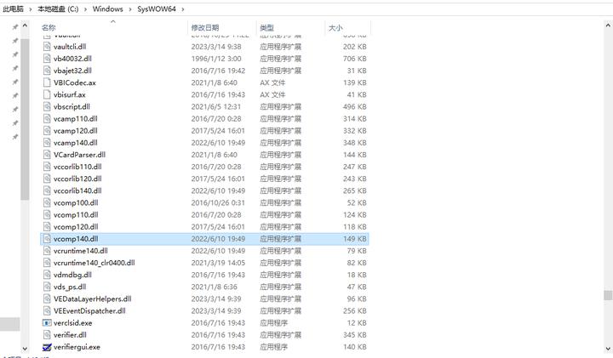Viewport: 613px width, 358px height.
Task: Click the navigation pane scroll down arrow
Action: 25,349
